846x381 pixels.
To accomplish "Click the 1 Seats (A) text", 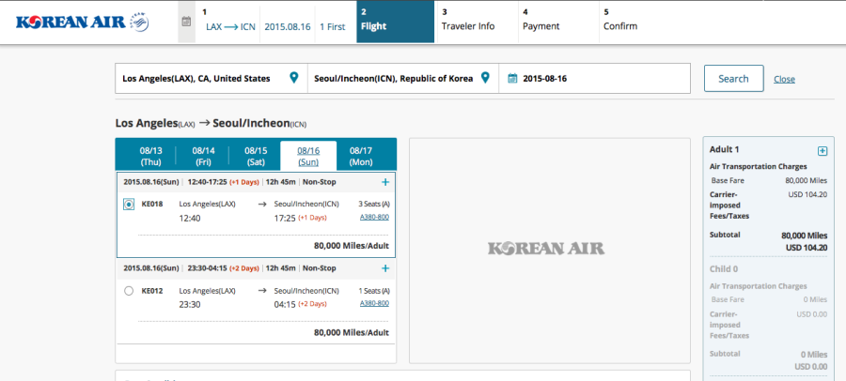I will [x=374, y=291].
